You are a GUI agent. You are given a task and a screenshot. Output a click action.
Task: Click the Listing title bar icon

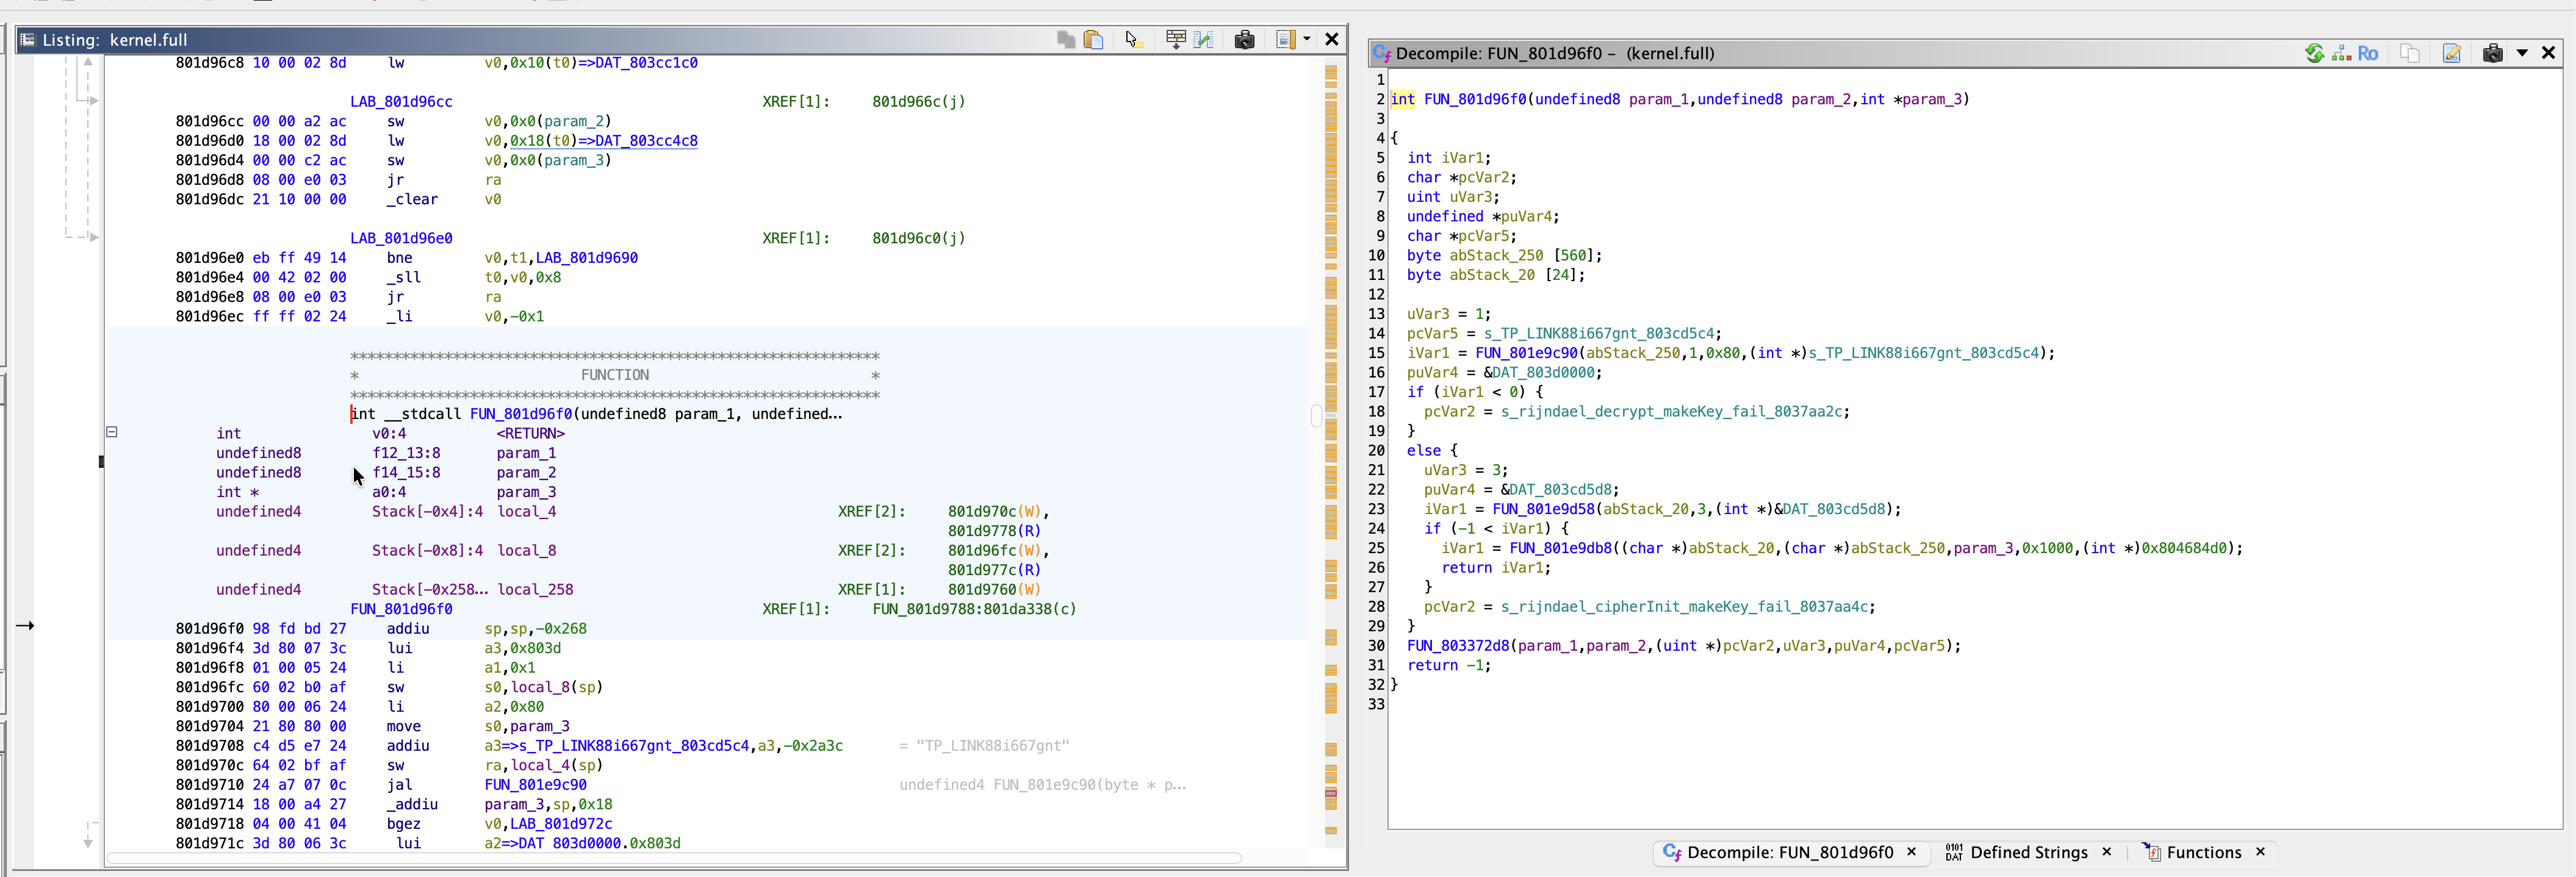(28, 40)
